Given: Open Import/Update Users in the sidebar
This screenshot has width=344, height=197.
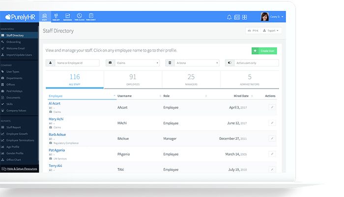Looking at the screenshot, I should (x=19, y=55).
